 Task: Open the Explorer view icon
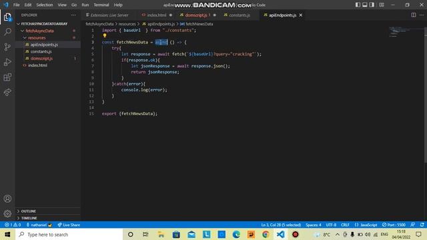[x=7, y=17]
